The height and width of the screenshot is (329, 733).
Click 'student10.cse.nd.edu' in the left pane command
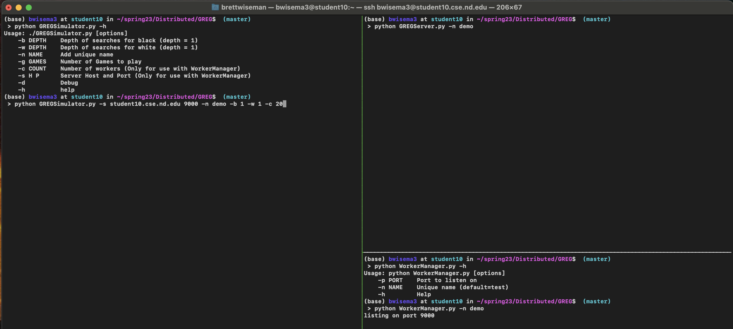(x=145, y=104)
